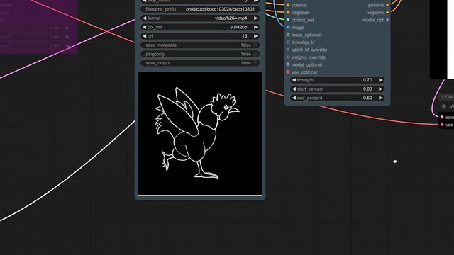The height and width of the screenshot is (255, 454).
Task: Open the pix_fmt combo showing yuv420p
Action: 200,27
